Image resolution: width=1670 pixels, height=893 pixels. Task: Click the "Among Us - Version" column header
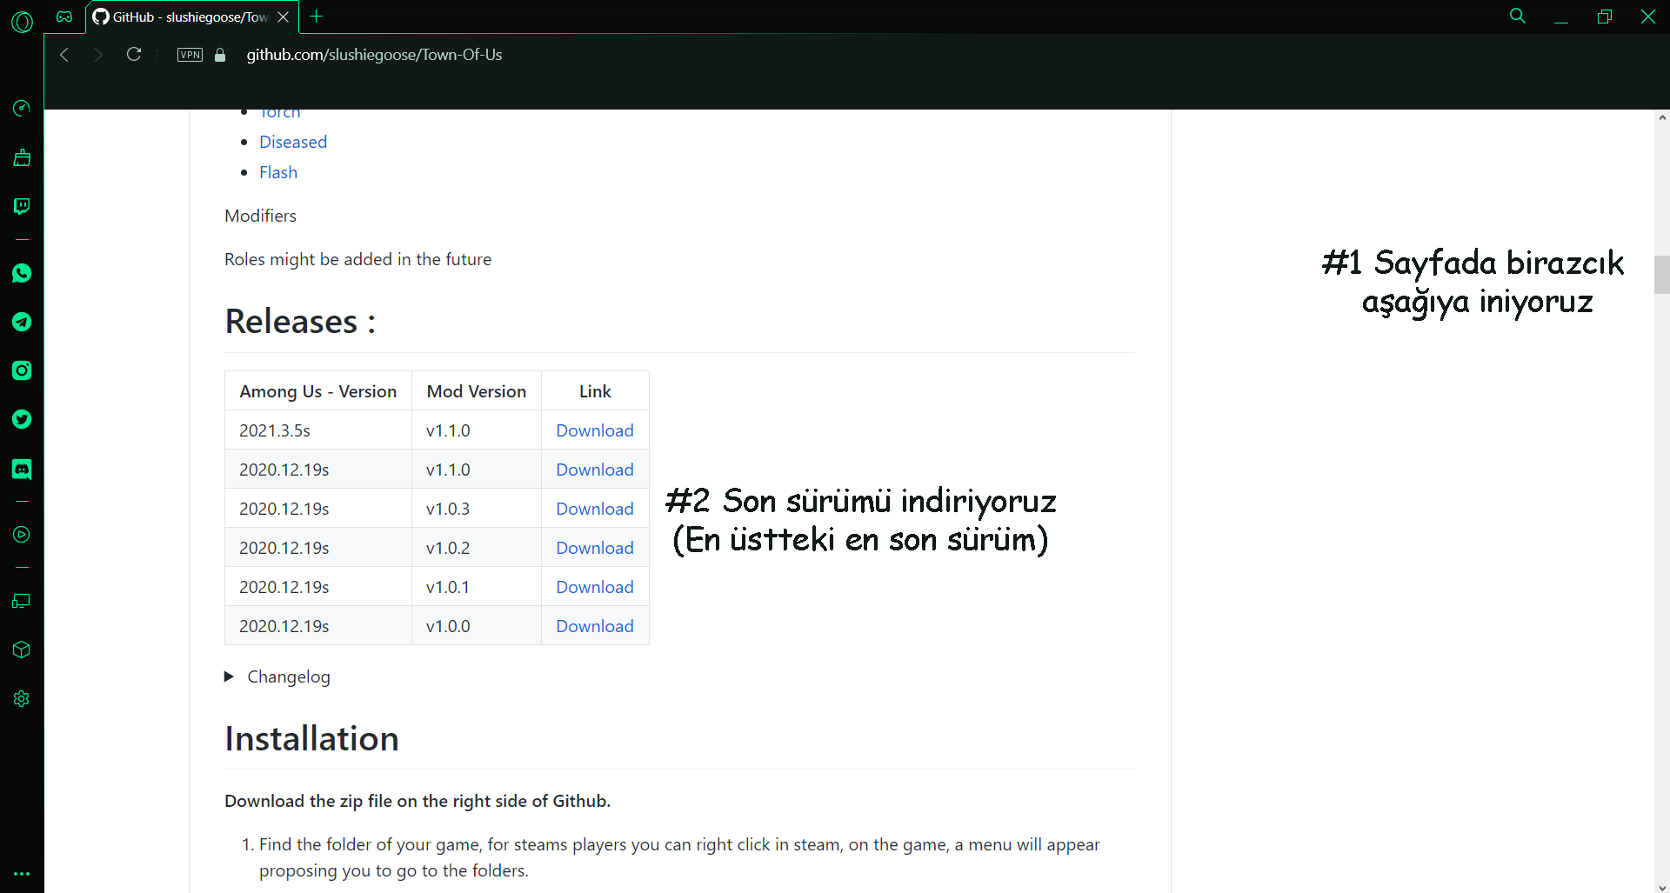pyautogui.click(x=318, y=391)
